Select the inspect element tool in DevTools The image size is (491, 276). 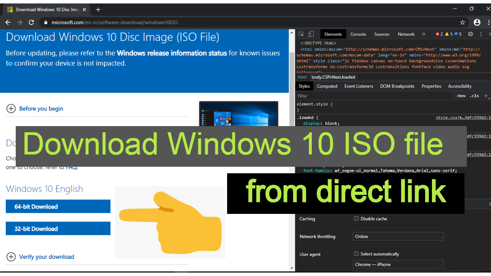[301, 34]
